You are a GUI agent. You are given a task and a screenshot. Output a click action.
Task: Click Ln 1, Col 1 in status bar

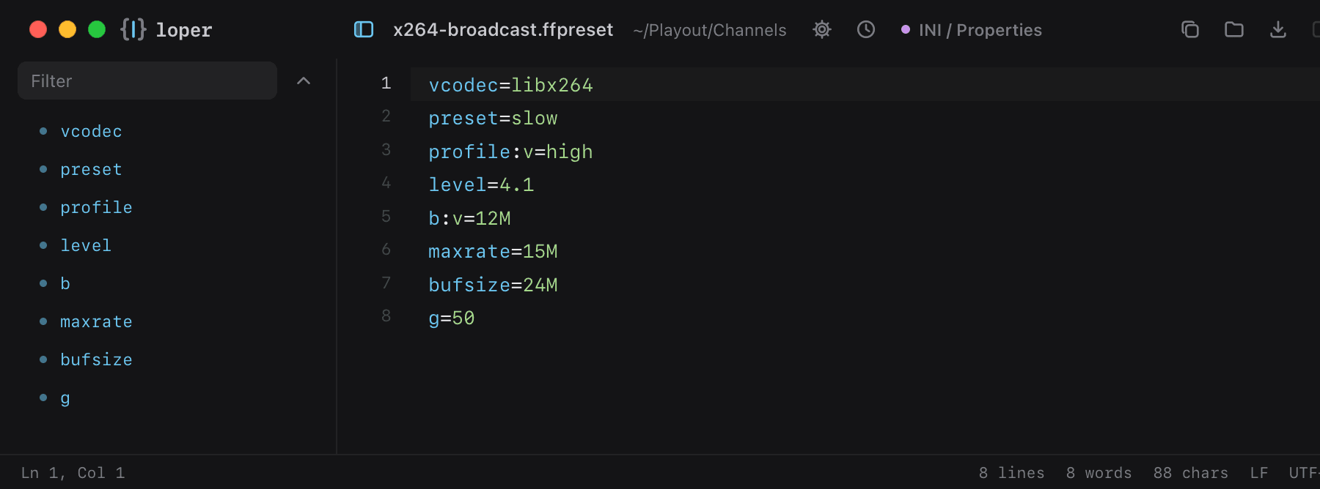point(73,473)
